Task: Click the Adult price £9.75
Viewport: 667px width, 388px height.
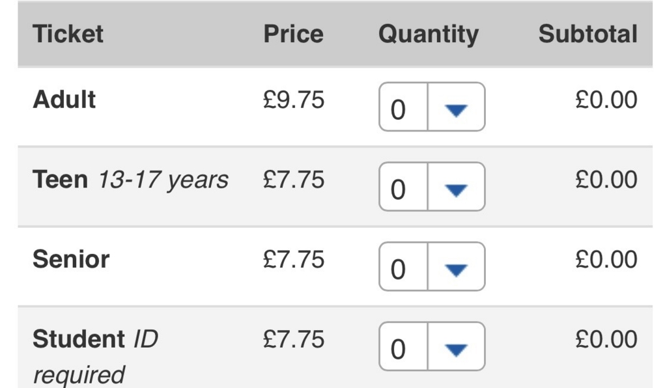Action: tap(294, 100)
